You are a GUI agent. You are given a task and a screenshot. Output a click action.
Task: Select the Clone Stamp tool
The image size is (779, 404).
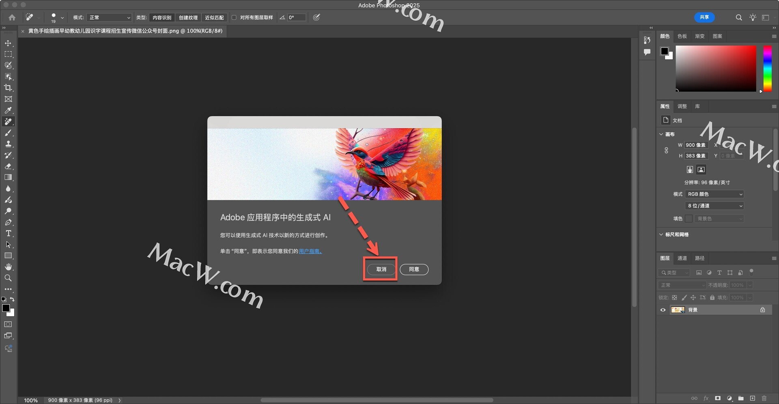tap(8, 144)
